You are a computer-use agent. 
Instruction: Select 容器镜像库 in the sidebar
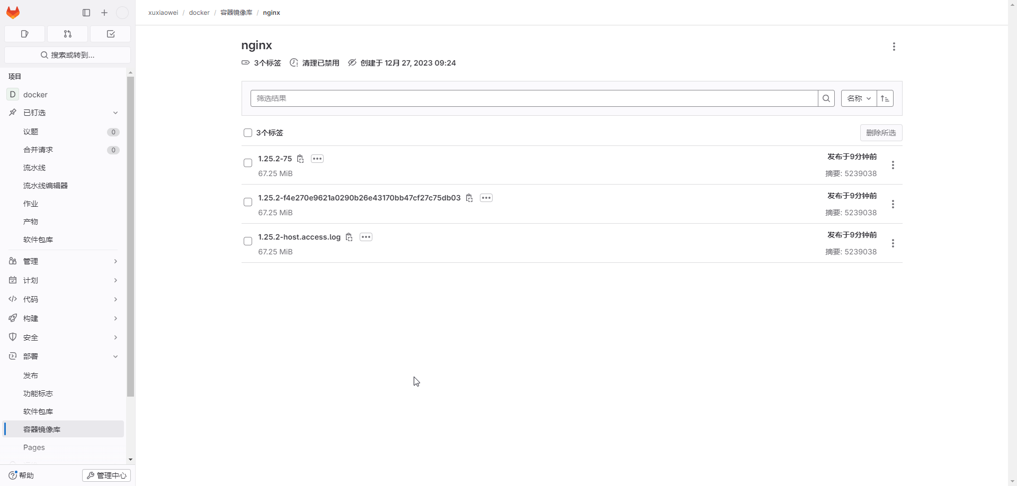(x=64, y=429)
